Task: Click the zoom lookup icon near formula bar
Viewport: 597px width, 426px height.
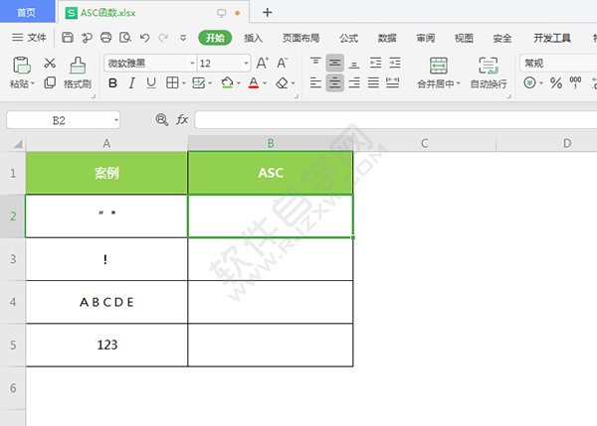Action: (162, 120)
